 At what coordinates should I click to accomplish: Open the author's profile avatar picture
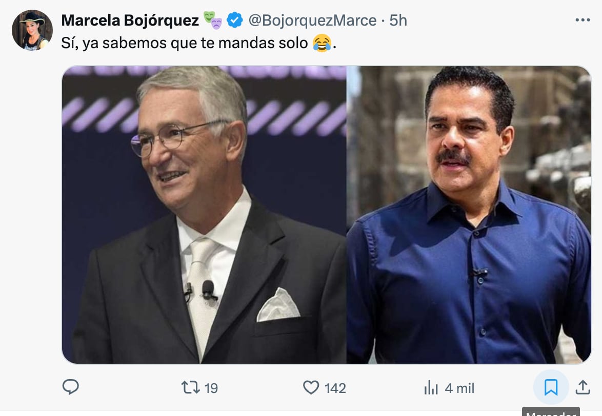click(32, 30)
